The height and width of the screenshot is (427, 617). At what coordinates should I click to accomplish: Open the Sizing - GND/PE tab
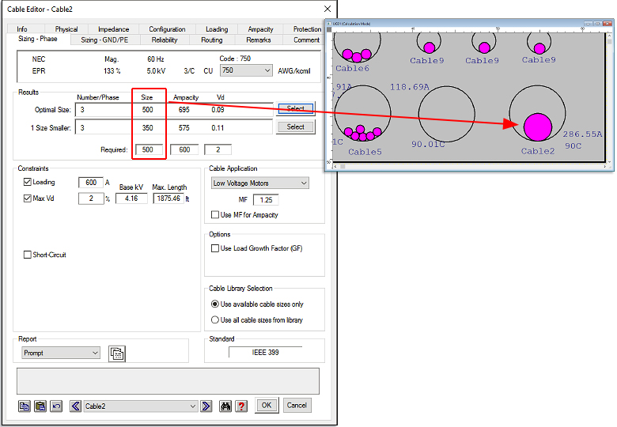(x=107, y=40)
